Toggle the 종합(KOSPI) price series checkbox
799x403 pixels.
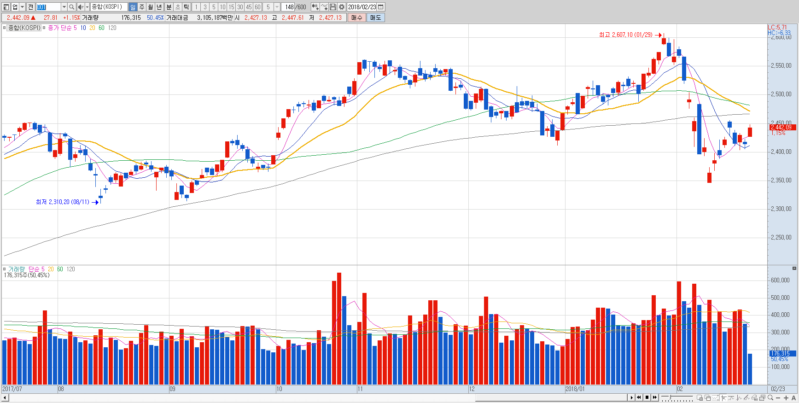click(5, 28)
